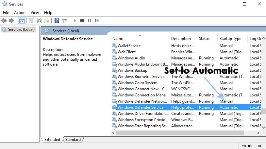This screenshot has height=149, width=266.
Task: Click 'Hosts objec...' description of WalletService
Action: 183,46
